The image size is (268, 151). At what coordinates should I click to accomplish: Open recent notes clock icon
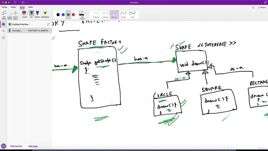pos(3,38)
